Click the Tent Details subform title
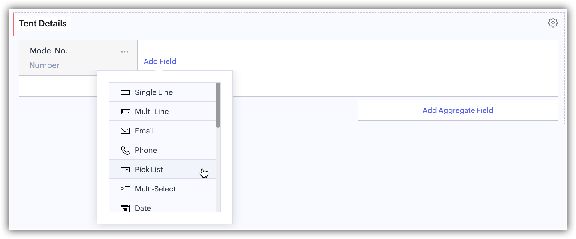Screen dimensions: 576x239 pos(43,24)
